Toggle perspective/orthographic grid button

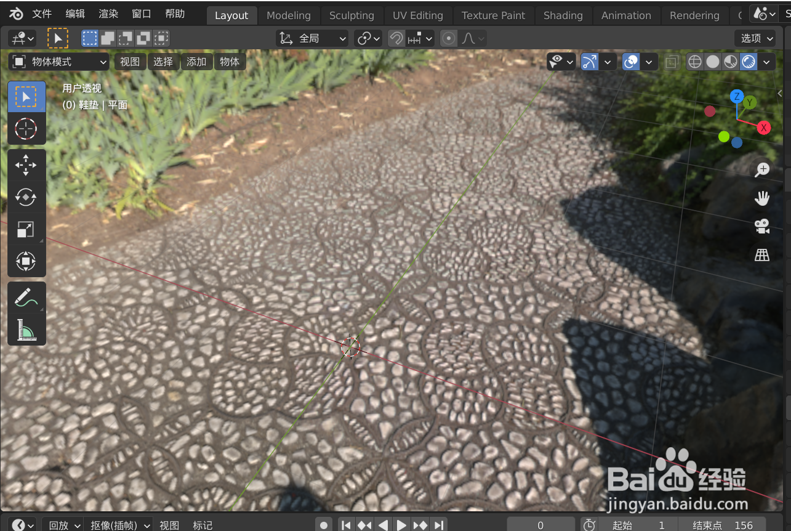point(762,254)
